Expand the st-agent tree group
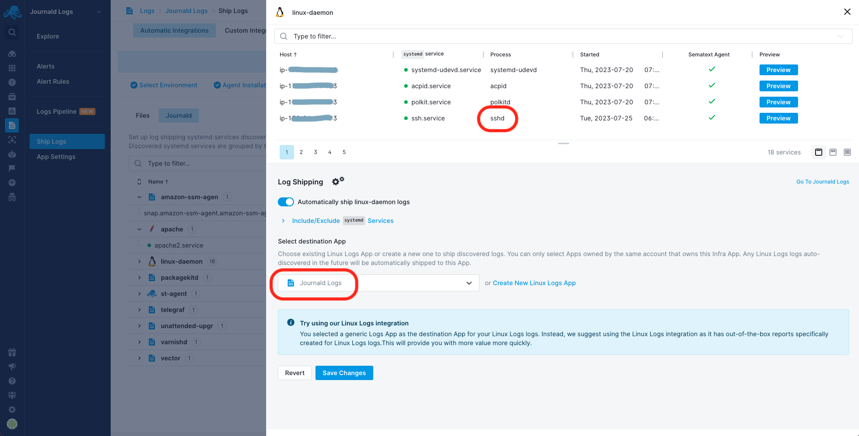Viewport: 859px width, 436px height. [x=139, y=294]
